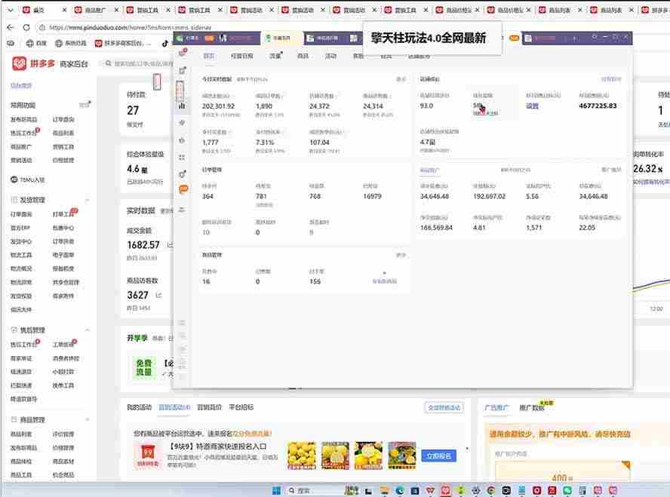Click the 202,301.92 amount in overlay
Screen dimensions: 670x497
218,106
